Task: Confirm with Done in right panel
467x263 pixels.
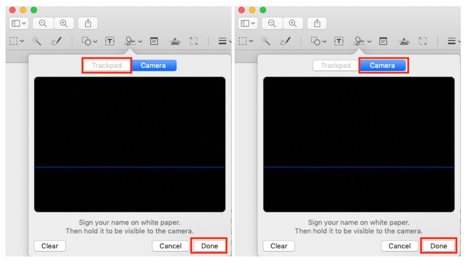Action: click(438, 246)
